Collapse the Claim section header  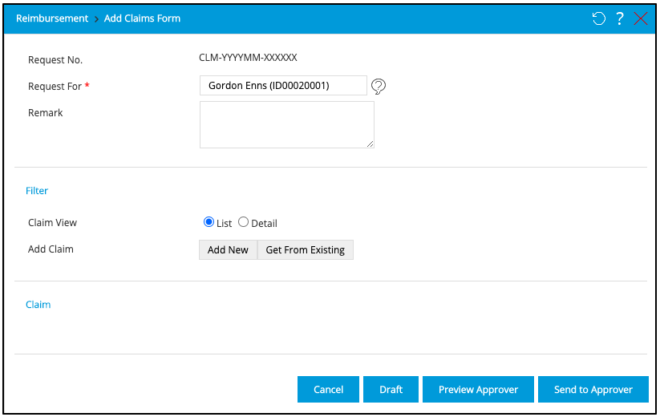[x=38, y=305]
